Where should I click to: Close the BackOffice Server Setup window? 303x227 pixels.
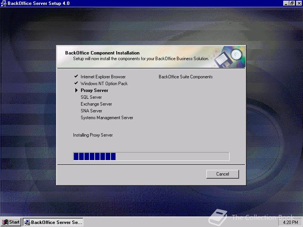[298, 3]
